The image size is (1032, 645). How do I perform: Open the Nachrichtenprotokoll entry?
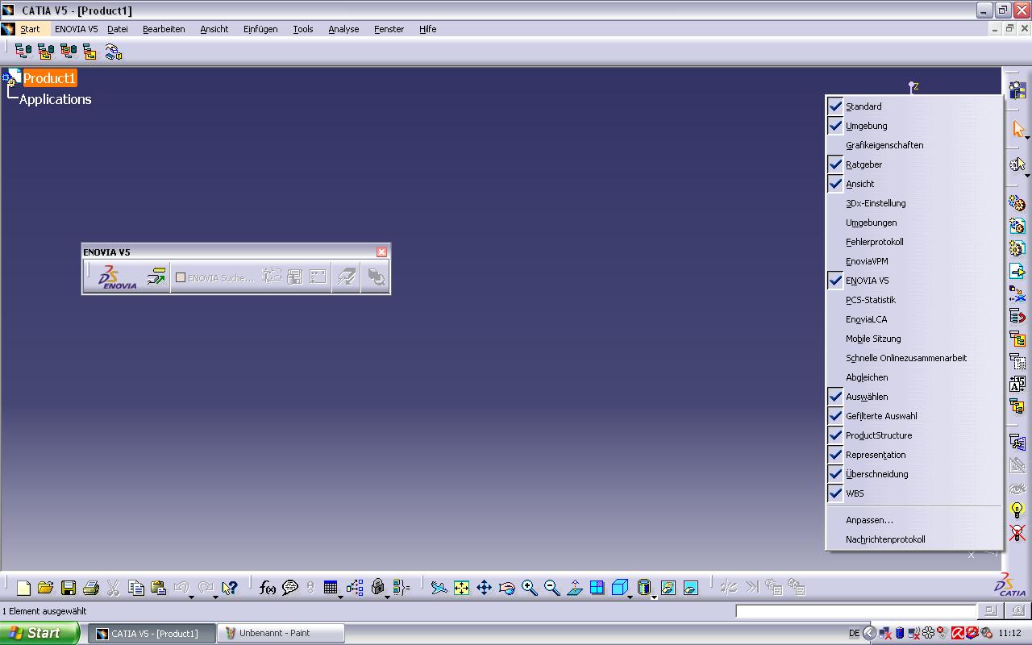coord(914,539)
